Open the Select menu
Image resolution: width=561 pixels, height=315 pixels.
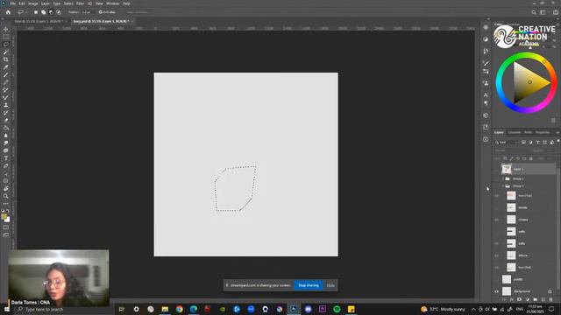tap(68, 3)
